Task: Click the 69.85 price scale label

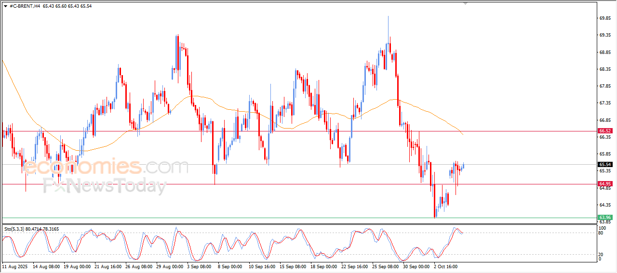Action: pyautogui.click(x=605, y=18)
